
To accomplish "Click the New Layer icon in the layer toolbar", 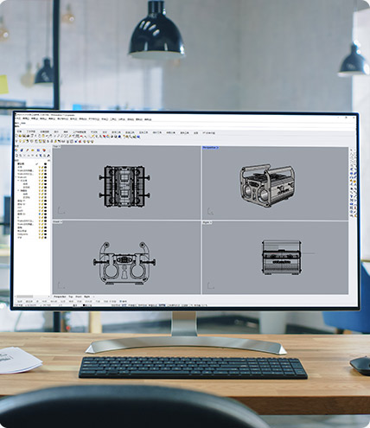I will pyautogui.click(x=16, y=156).
